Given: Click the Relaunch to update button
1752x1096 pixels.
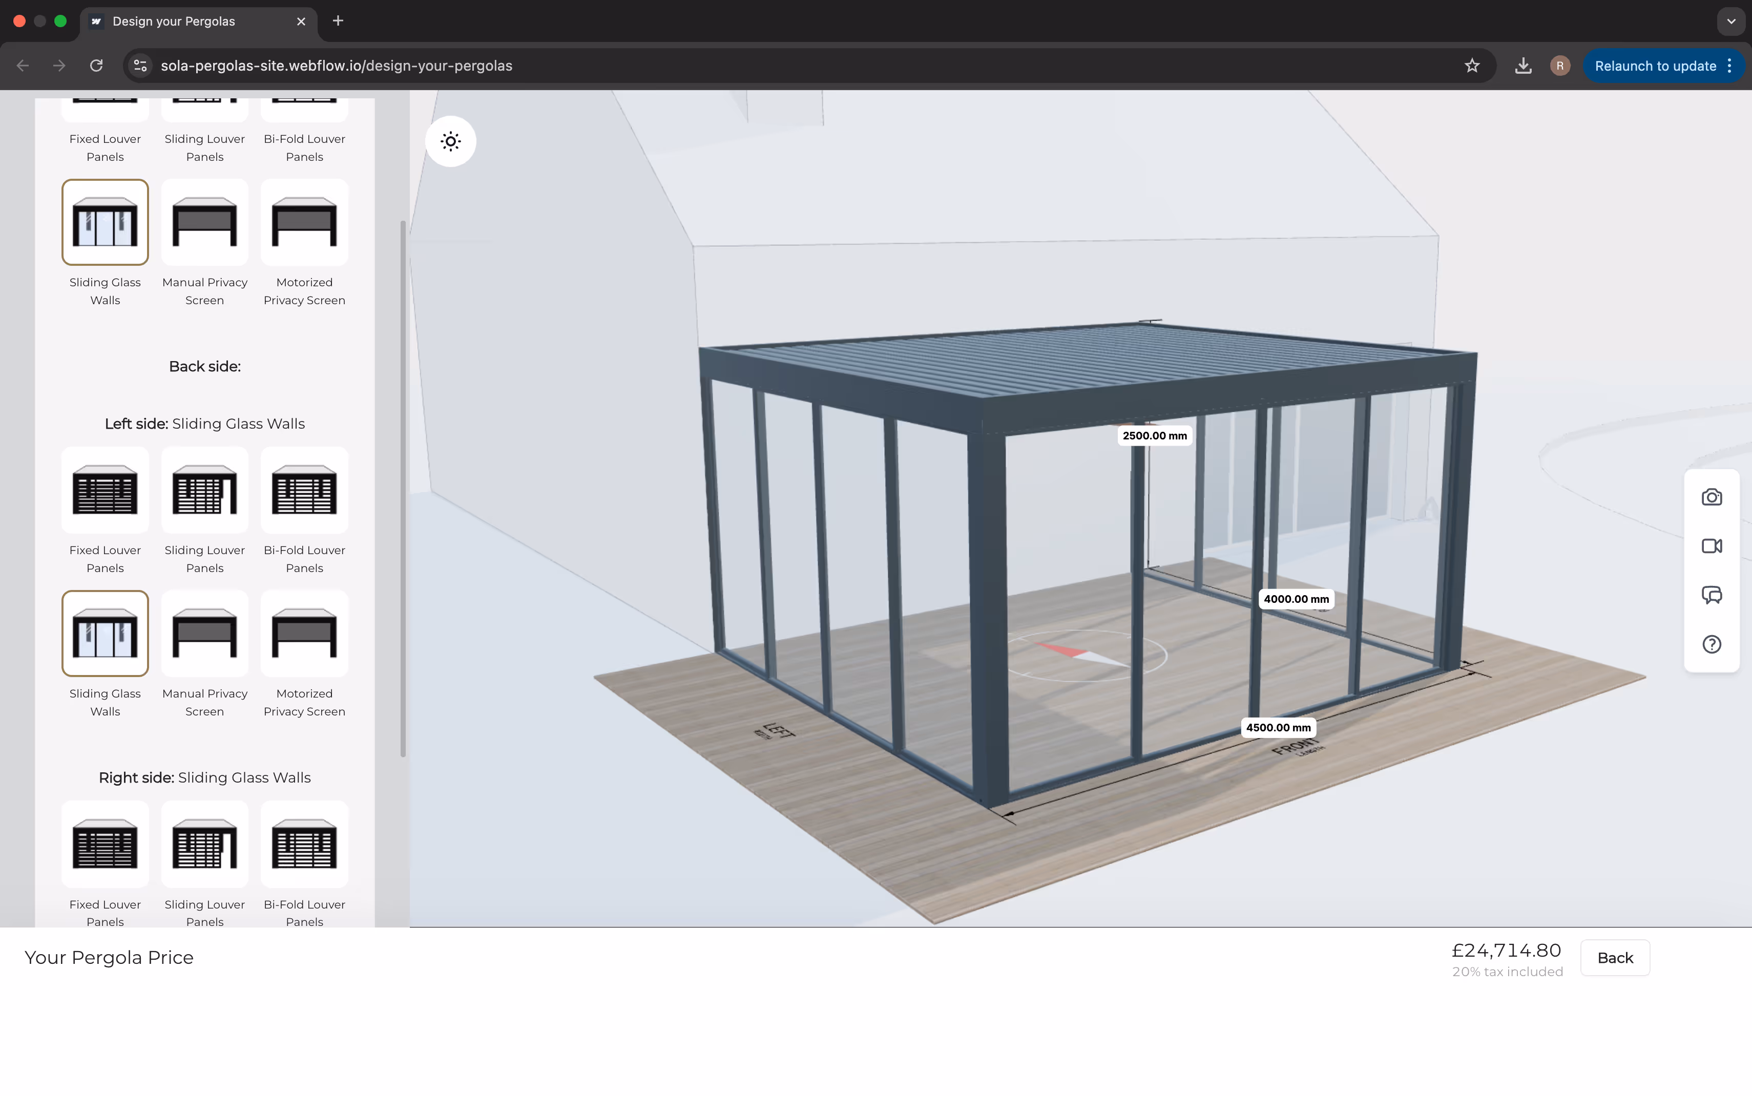Looking at the screenshot, I should pos(1655,66).
